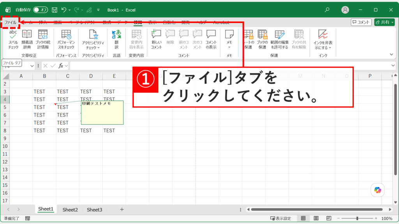Toggle the 自動保存 switch
This screenshot has width=399, height=224.
(x=41, y=10)
